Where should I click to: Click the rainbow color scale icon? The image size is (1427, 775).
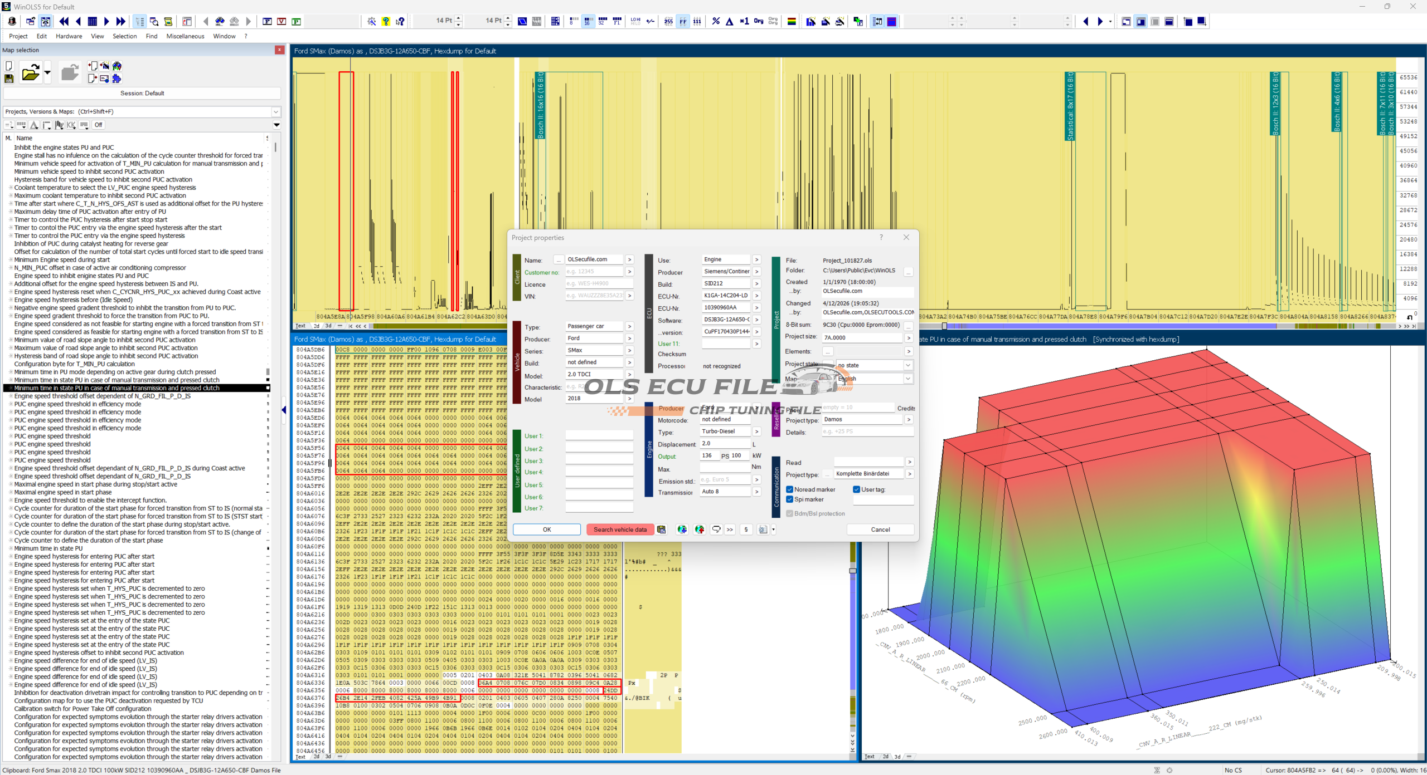coord(791,22)
